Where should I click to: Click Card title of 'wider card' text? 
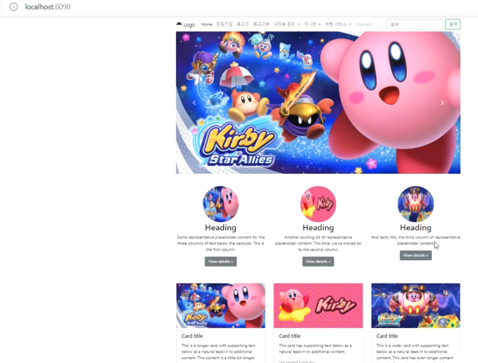click(x=387, y=336)
